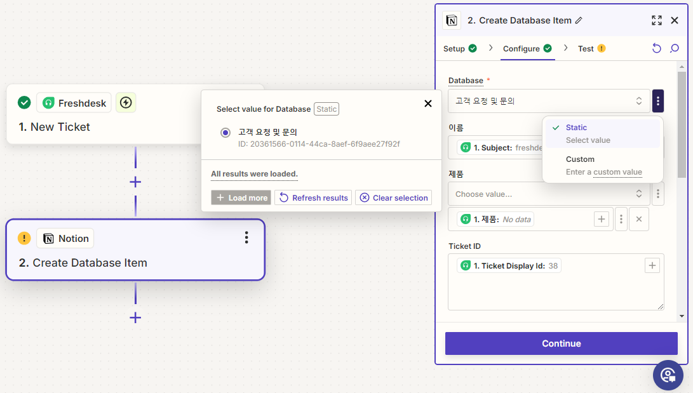
Task: Click the scrollbar down arrow in panel
Action: (682, 316)
